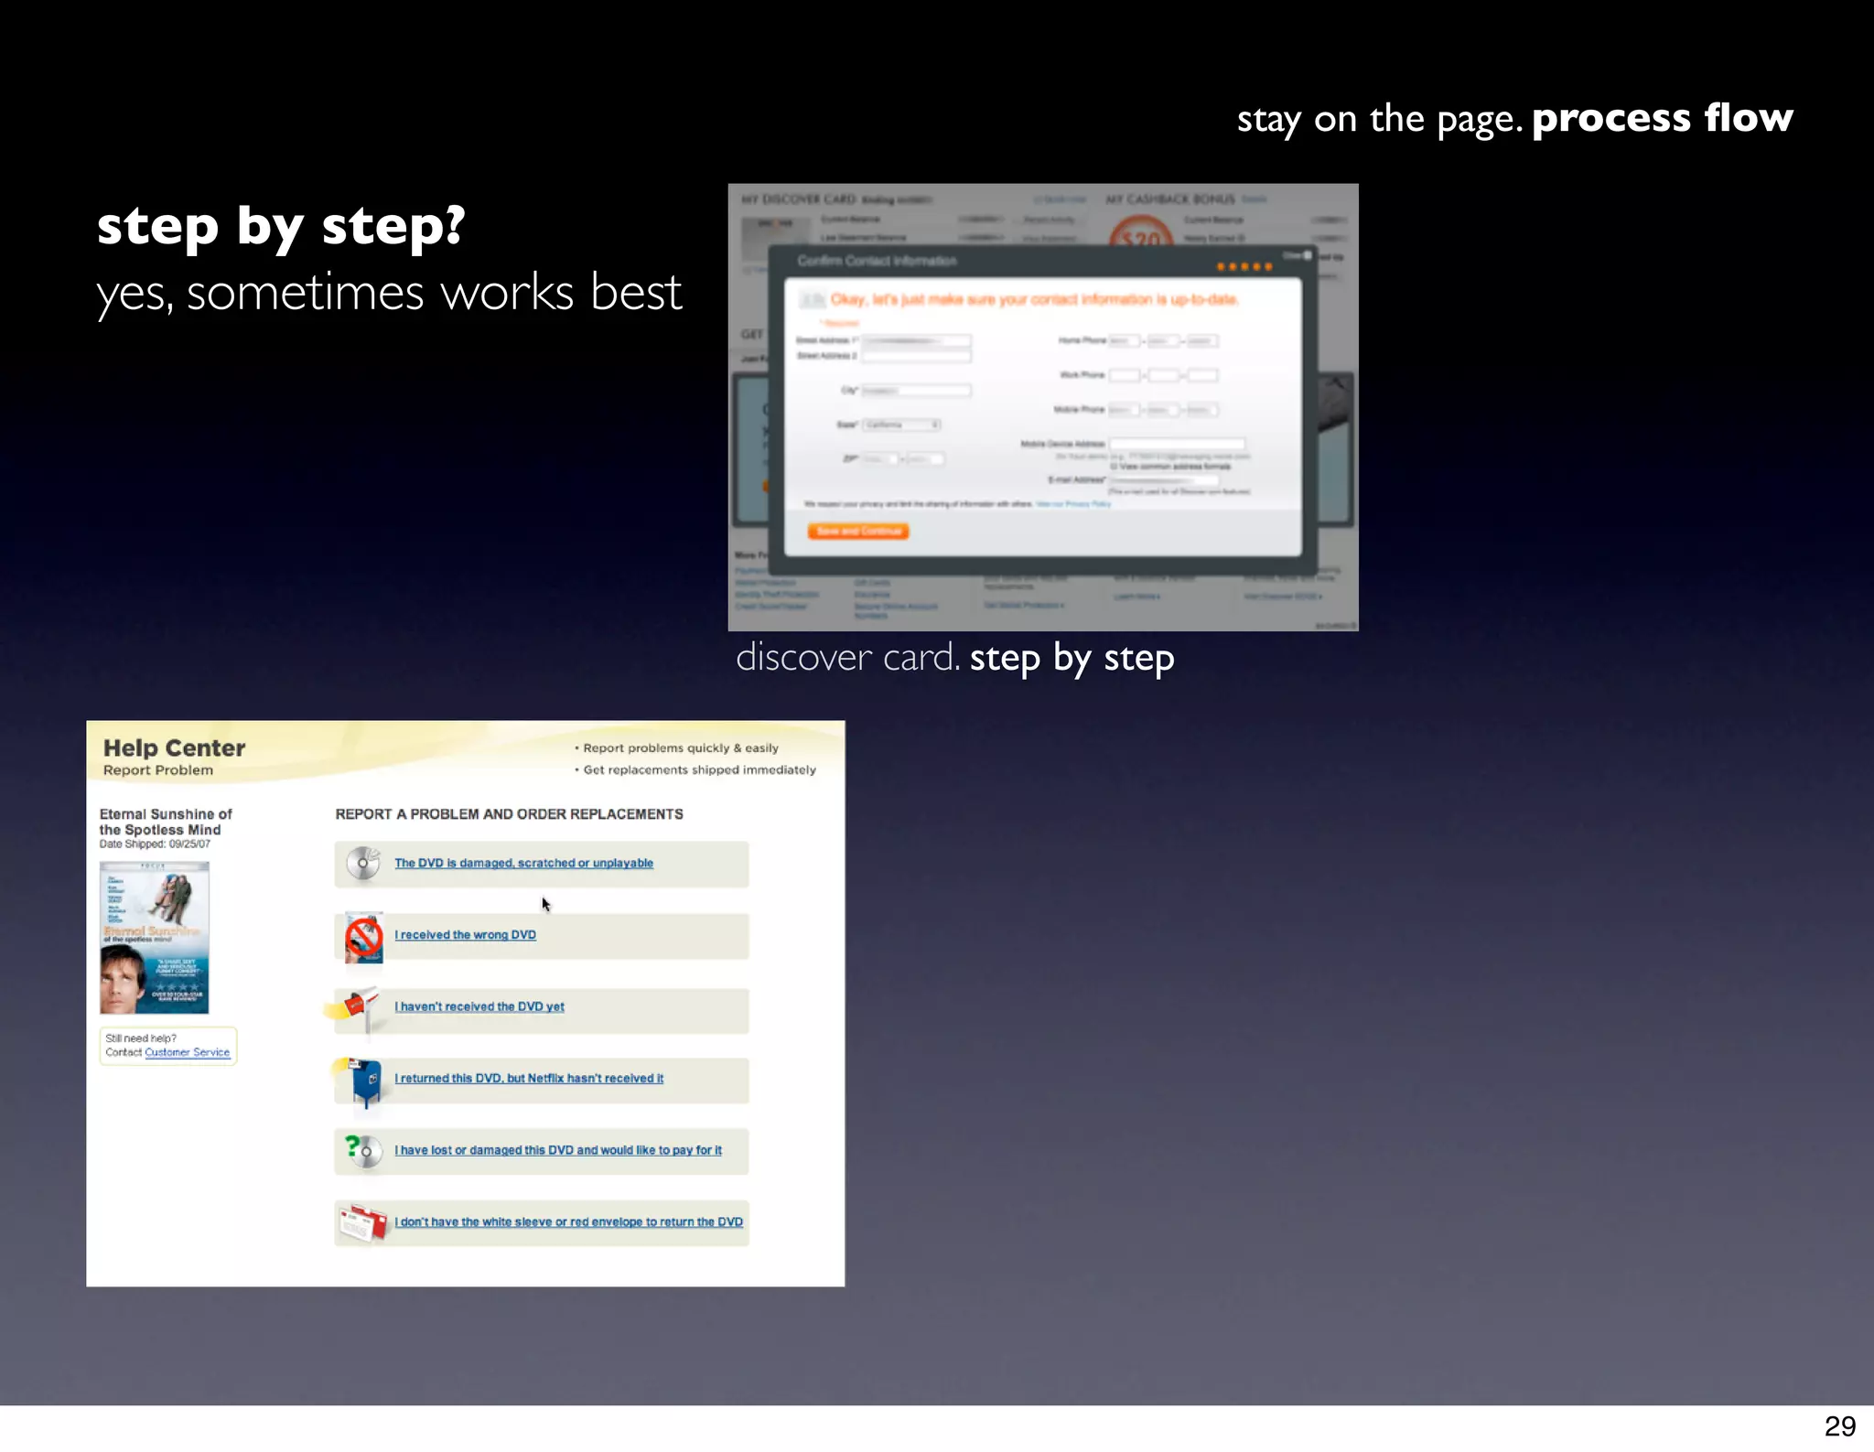Click first ZIP code box
1874x1452 pixels.
880,459
